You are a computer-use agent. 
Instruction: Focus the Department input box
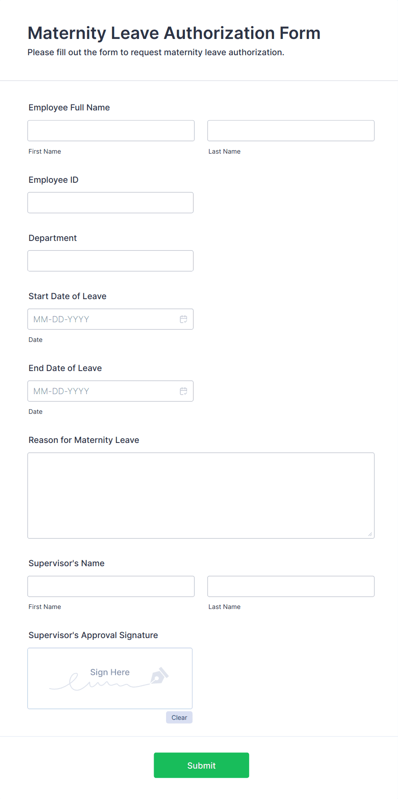point(110,261)
